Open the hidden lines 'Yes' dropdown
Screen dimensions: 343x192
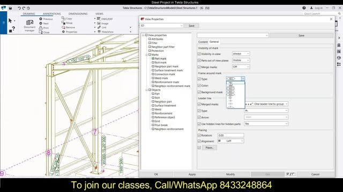coord(266,124)
